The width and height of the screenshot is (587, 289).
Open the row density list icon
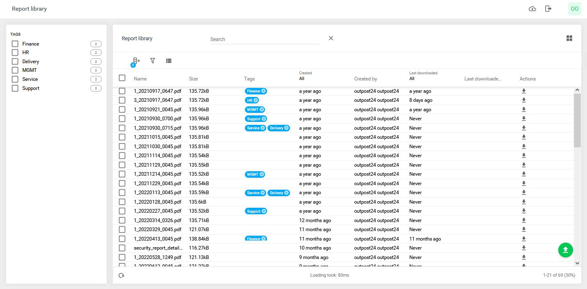[169, 60]
